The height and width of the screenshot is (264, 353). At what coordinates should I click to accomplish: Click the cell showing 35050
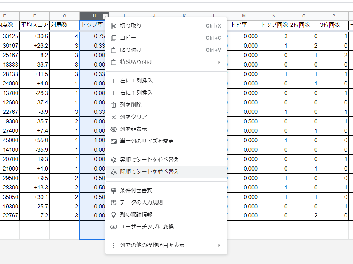click(x=10, y=197)
